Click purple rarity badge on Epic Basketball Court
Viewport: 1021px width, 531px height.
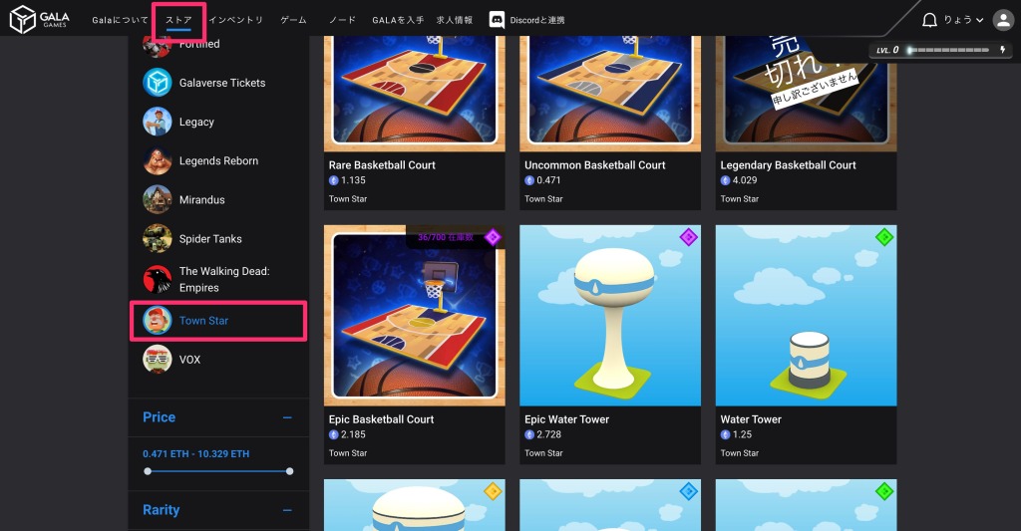coord(493,237)
